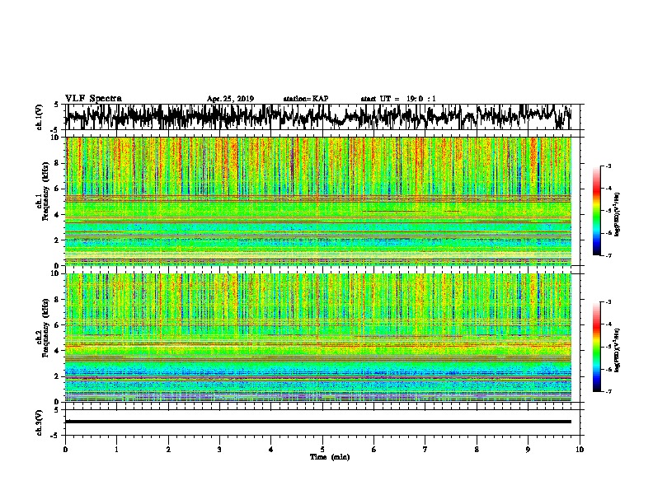
Task: Click the ch.3 flat voltage trace
Action: tap(318, 422)
